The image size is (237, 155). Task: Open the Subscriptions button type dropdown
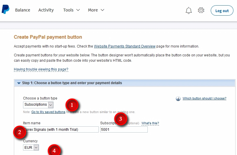coord(38,105)
